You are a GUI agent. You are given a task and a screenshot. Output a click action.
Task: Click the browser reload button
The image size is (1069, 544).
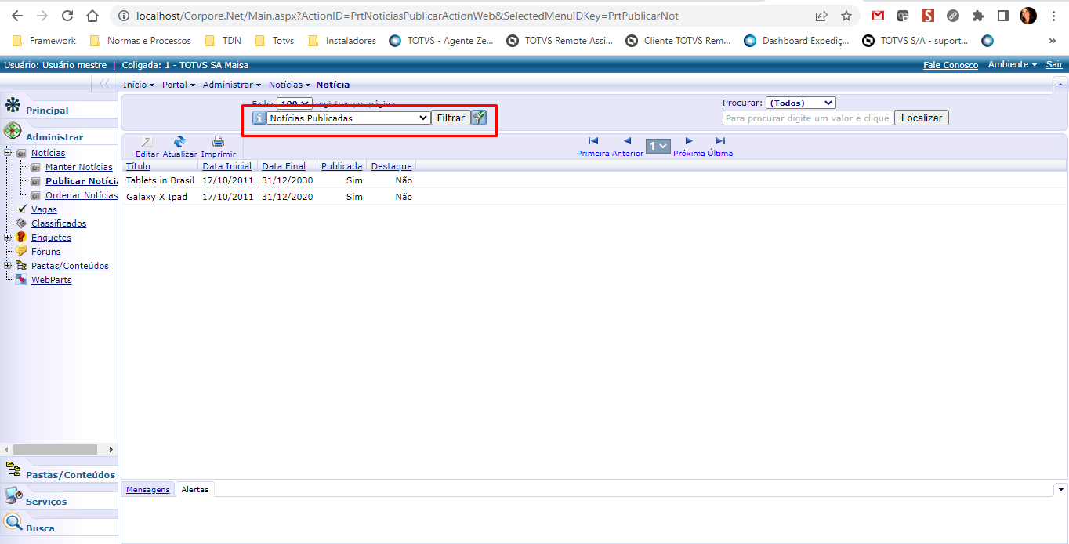click(x=67, y=16)
